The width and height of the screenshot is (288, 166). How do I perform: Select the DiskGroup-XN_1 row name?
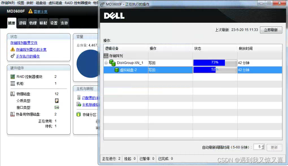coord(130,63)
